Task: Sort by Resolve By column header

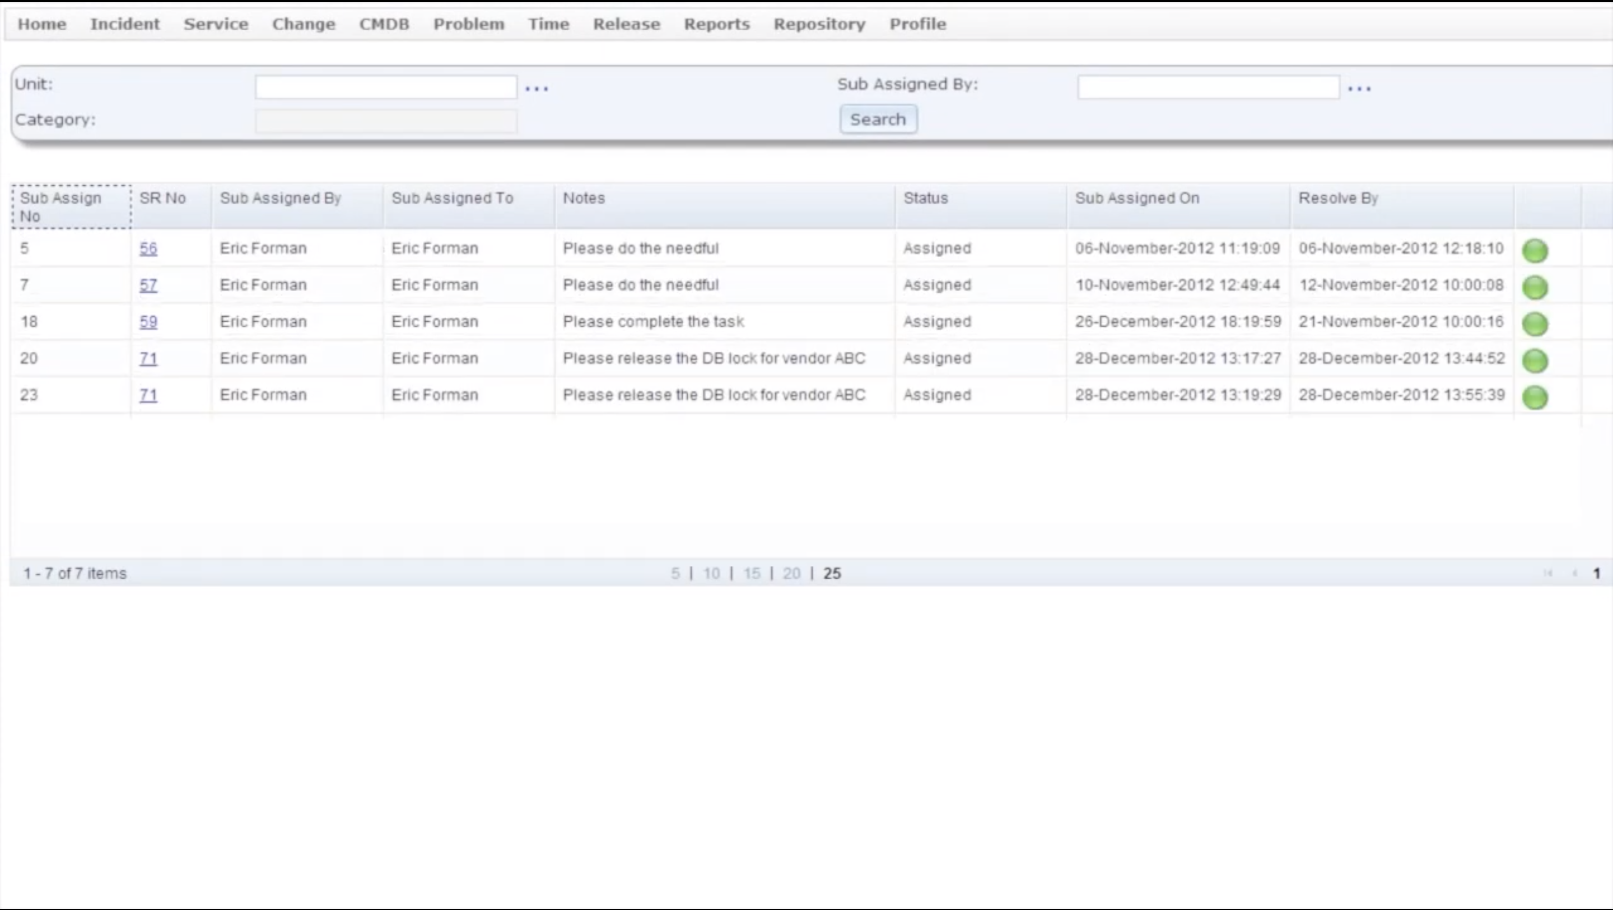Action: (x=1338, y=198)
